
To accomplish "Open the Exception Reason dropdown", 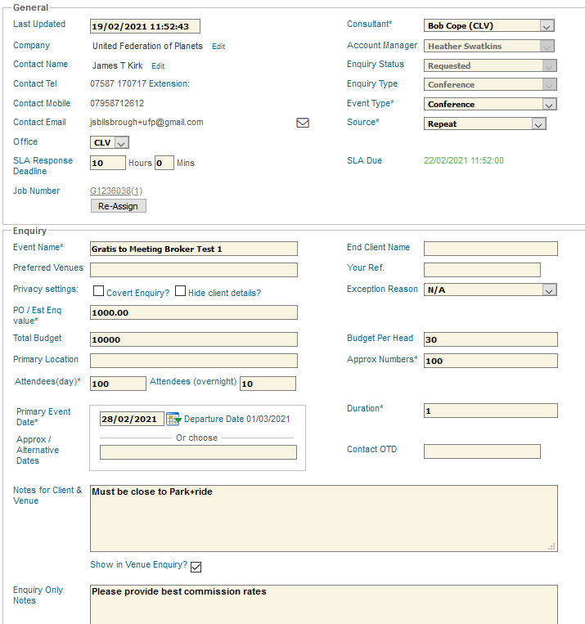I will click(x=490, y=290).
